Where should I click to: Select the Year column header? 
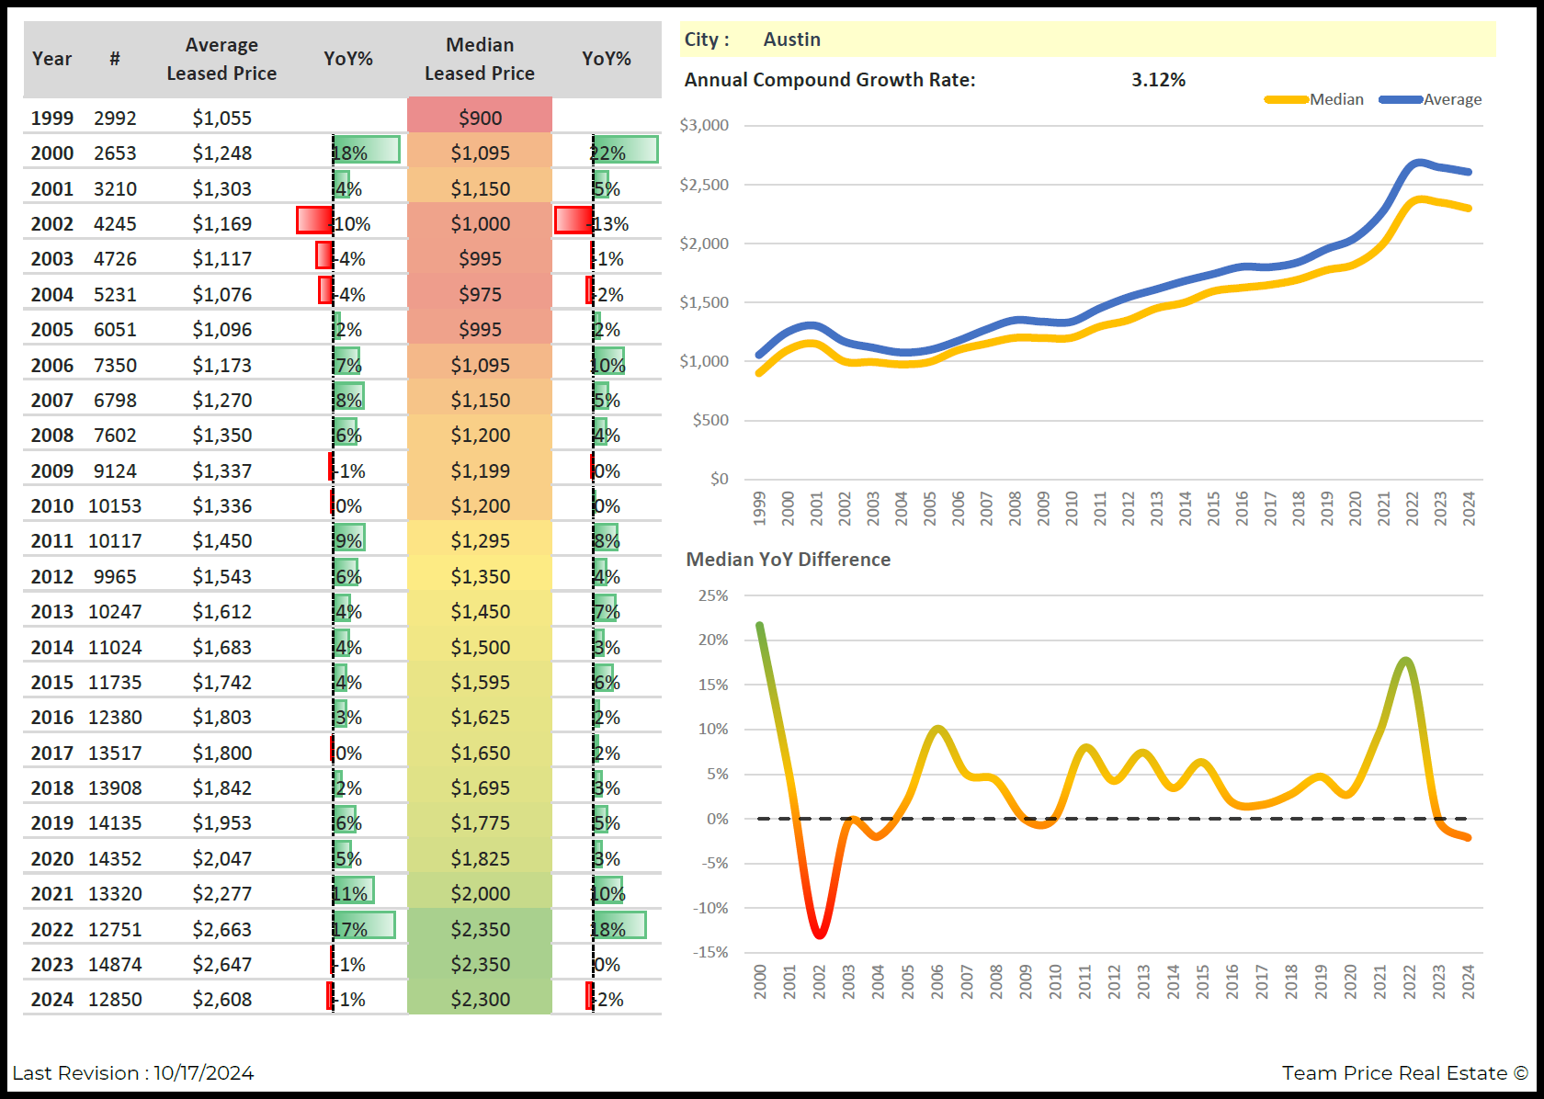point(51,59)
